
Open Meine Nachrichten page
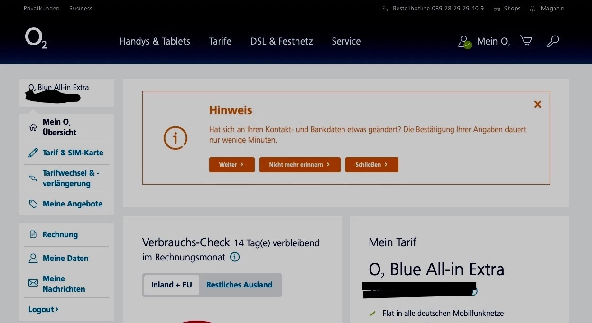click(x=64, y=284)
